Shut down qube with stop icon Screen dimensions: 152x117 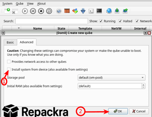point(41,11)
